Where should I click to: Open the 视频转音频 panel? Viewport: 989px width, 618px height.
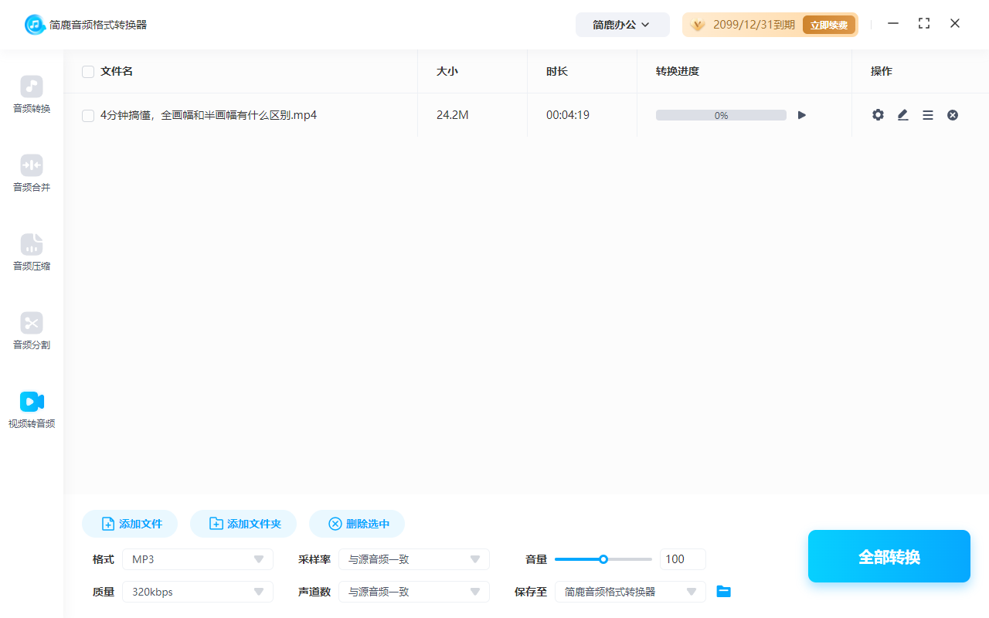31,409
